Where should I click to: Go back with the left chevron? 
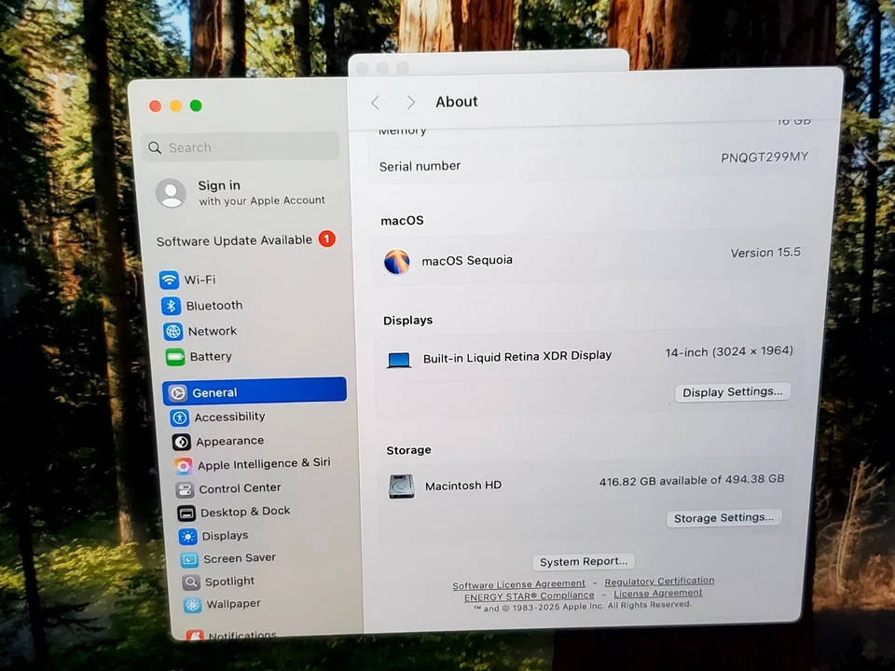(375, 103)
